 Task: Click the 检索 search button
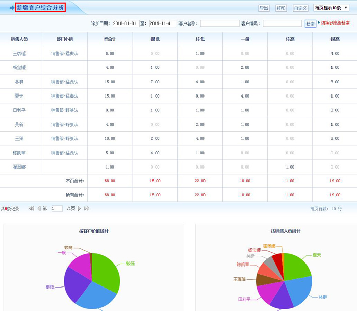coord(310,23)
